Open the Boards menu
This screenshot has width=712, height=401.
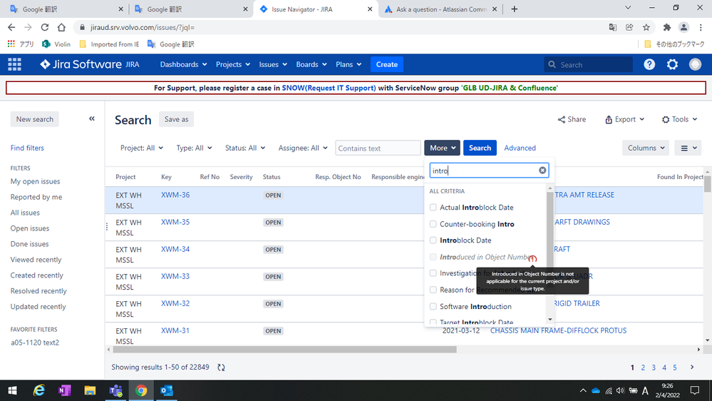(x=311, y=64)
